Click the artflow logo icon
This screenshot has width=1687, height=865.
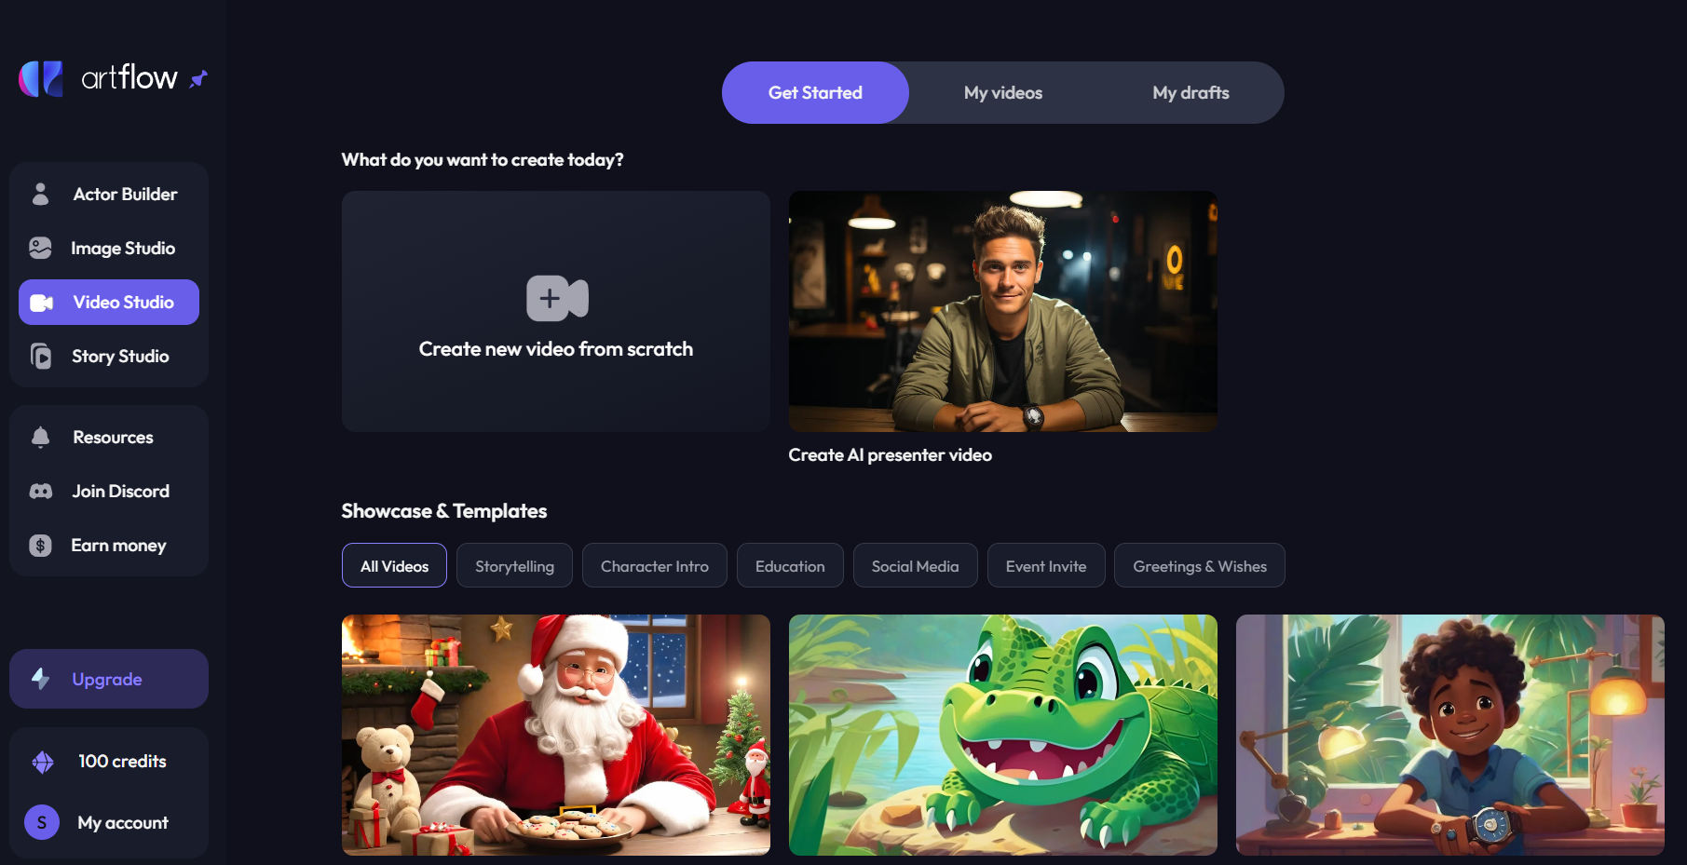(x=41, y=78)
